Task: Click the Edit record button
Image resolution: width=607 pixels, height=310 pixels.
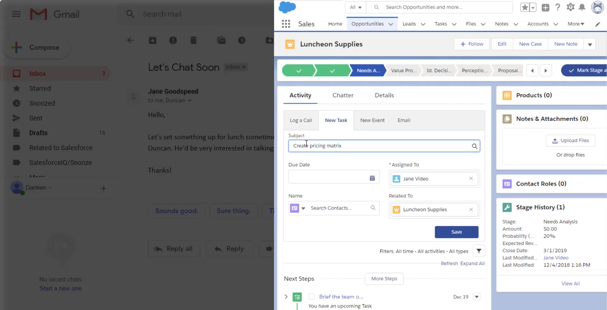Action: click(502, 44)
